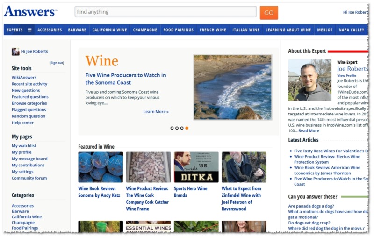Open the Barware nav tab
This screenshot has height=238, width=374.
[x=77, y=30]
